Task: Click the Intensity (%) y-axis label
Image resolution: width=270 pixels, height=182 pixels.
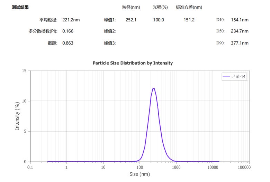Action: pos(17,116)
